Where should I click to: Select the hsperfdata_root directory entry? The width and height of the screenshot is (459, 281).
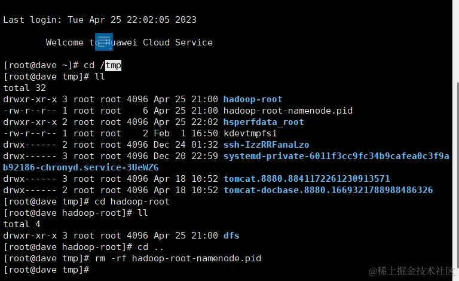pyautogui.click(x=263, y=122)
